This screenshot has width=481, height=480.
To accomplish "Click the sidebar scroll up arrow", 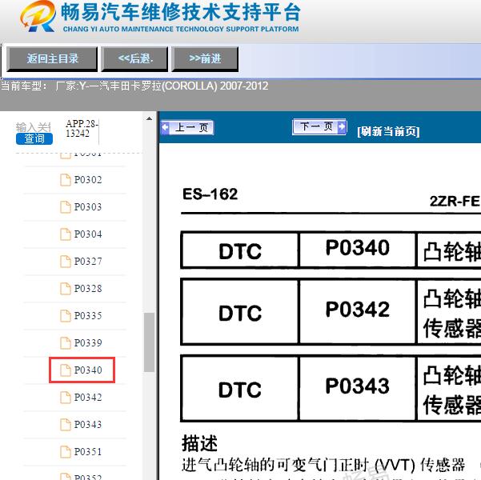I will (149, 118).
